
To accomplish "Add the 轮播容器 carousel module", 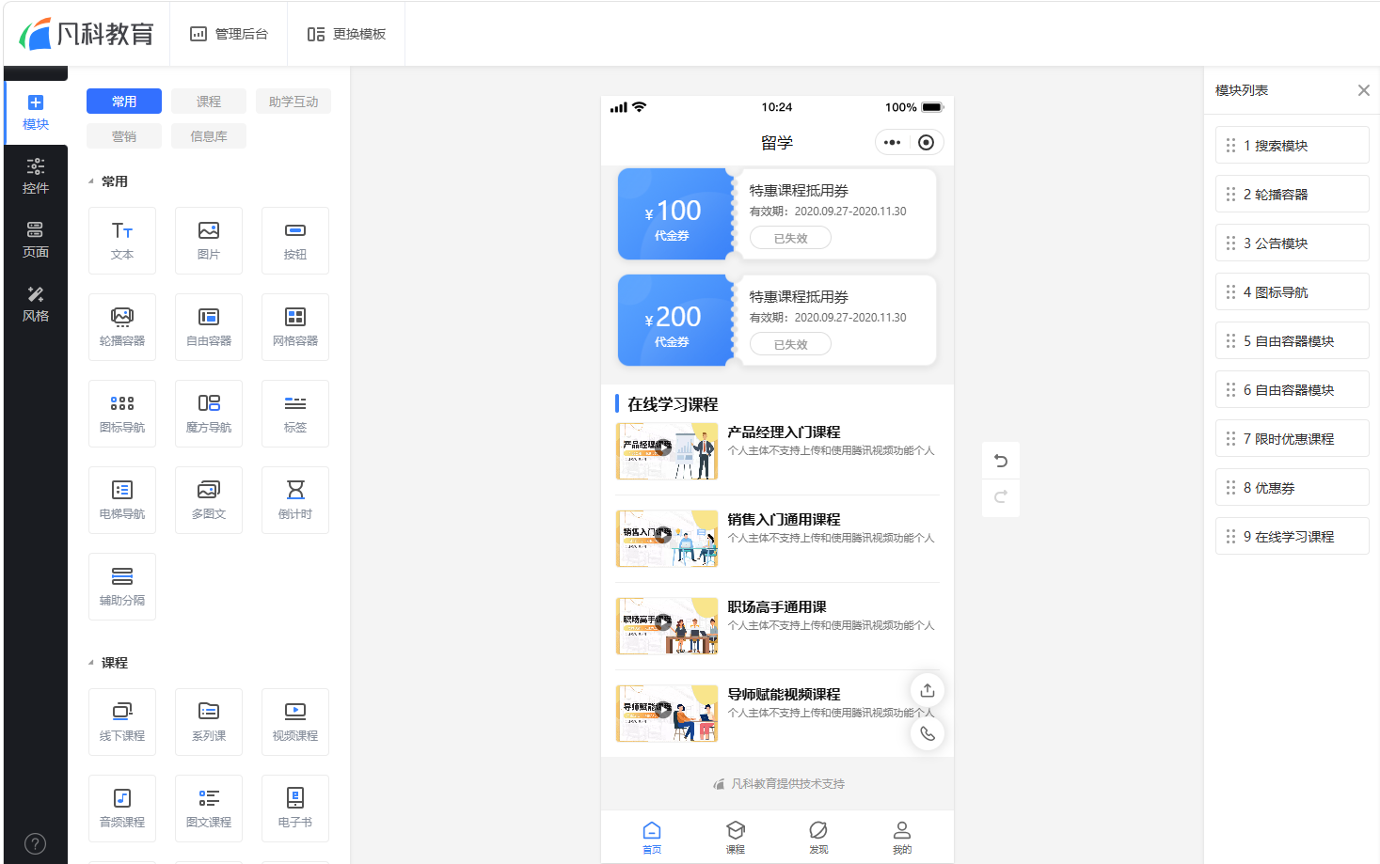I will coord(122,326).
